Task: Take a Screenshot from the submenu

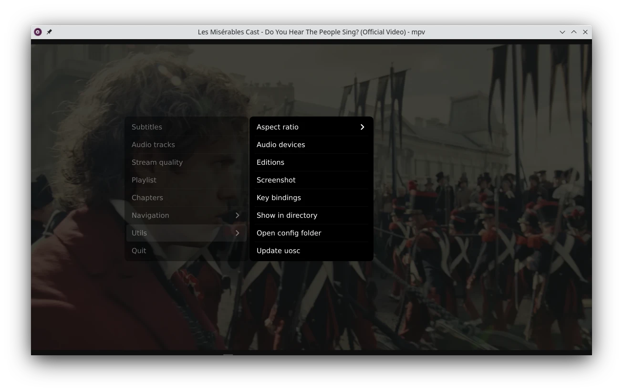Action: coord(276,180)
